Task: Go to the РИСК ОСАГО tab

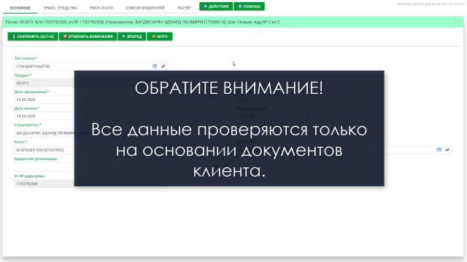Action: click(x=101, y=8)
